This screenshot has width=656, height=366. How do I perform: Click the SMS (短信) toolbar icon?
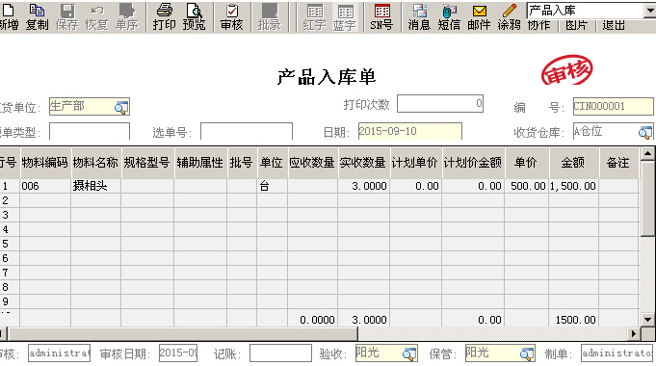[449, 16]
